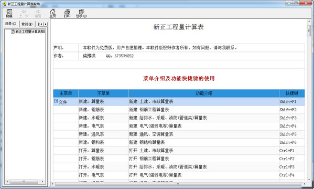Viewport: 314px width, 189px height.
Task: Switch to the 索引 tab
Action: pos(27,24)
